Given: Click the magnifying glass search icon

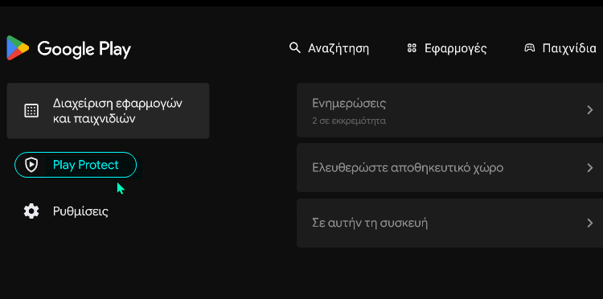Looking at the screenshot, I should (294, 48).
